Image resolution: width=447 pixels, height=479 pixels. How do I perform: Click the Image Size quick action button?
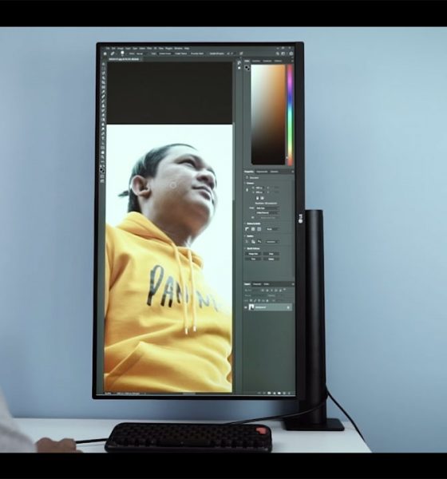(253, 254)
